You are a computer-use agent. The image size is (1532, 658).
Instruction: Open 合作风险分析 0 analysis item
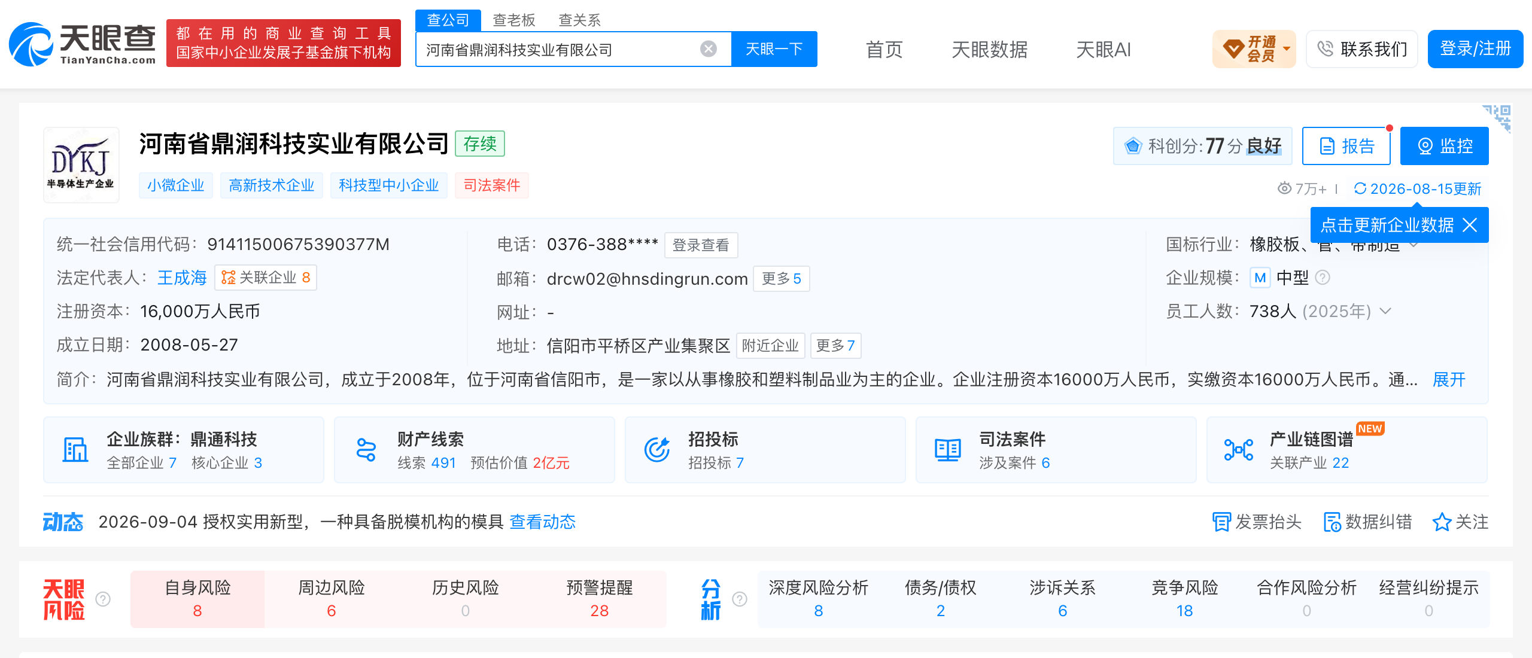coord(1306,599)
